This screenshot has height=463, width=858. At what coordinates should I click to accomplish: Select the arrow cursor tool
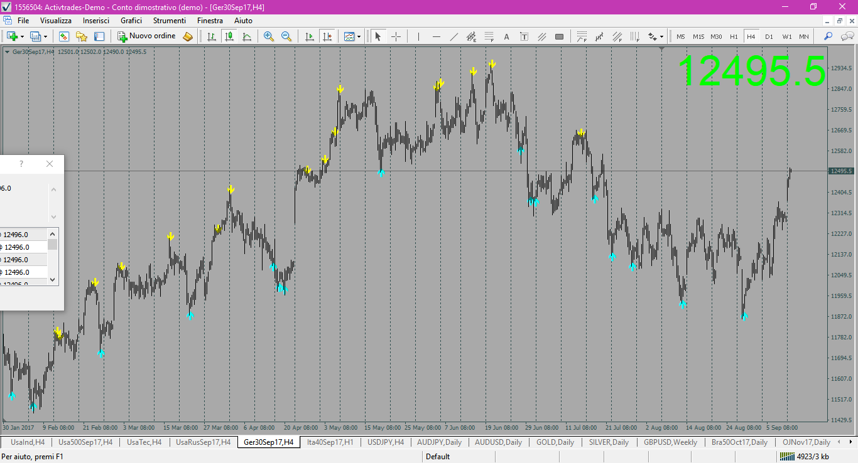tap(378, 36)
